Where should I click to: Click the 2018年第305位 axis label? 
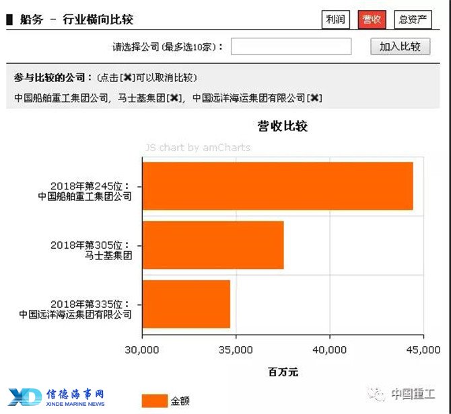coord(90,245)
